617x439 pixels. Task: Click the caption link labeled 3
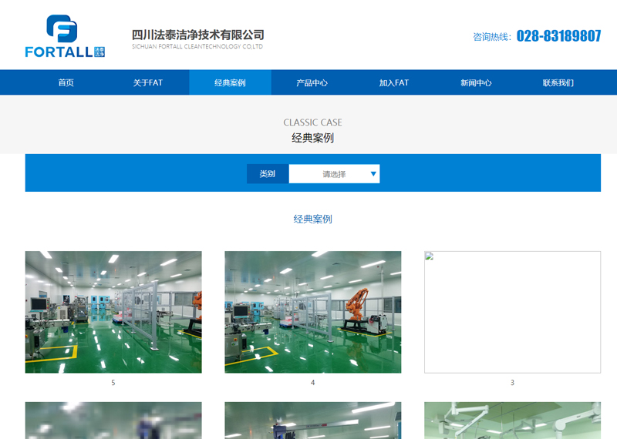tap(512, 383)
